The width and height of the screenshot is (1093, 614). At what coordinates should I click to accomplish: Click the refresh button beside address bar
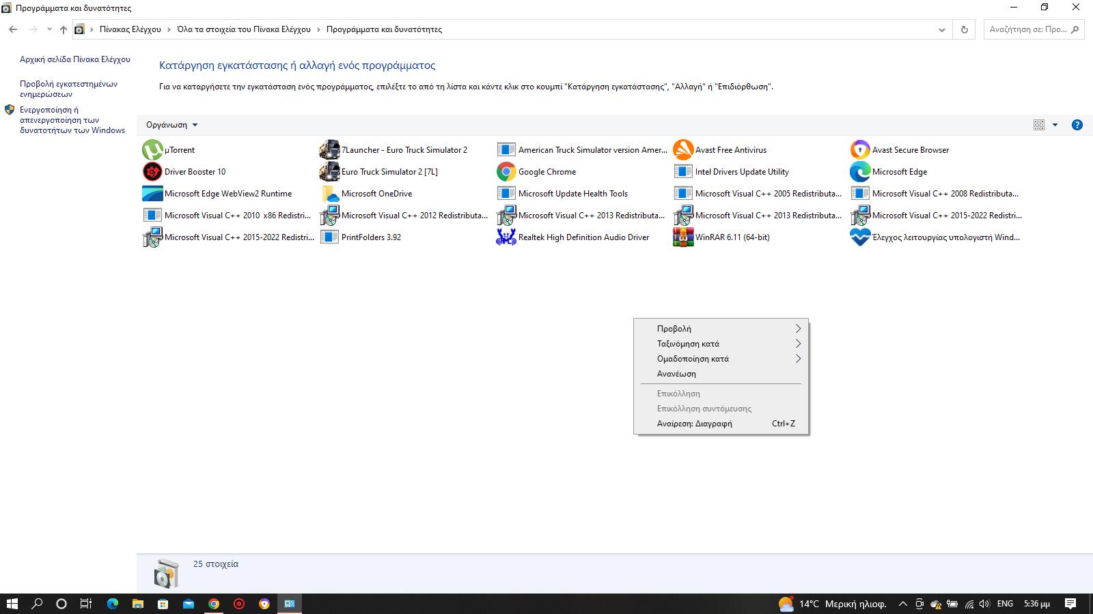coord(965,29)
